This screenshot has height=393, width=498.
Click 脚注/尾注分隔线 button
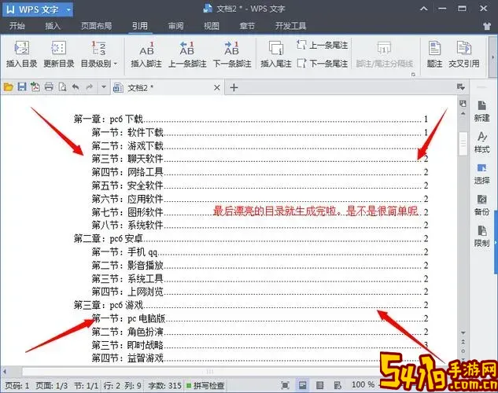click(384, 54)
